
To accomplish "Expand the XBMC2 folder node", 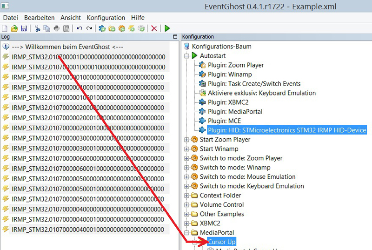I will (x=187, y=223).
